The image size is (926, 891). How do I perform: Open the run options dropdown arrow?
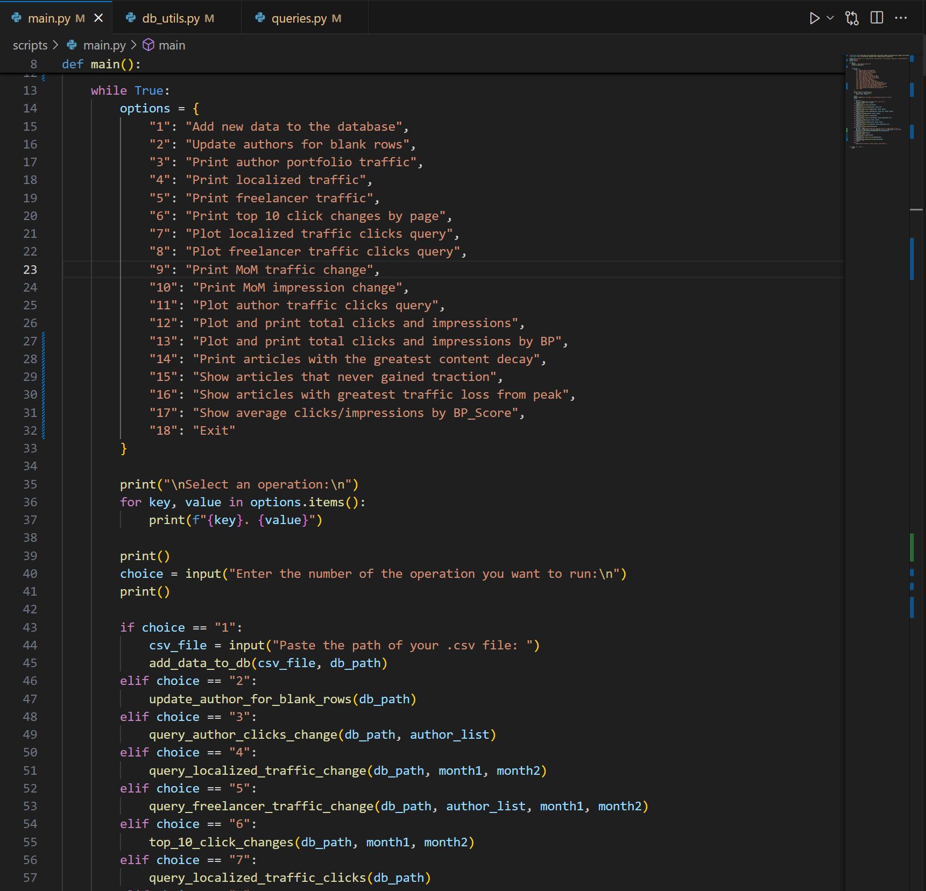point(830,18)
